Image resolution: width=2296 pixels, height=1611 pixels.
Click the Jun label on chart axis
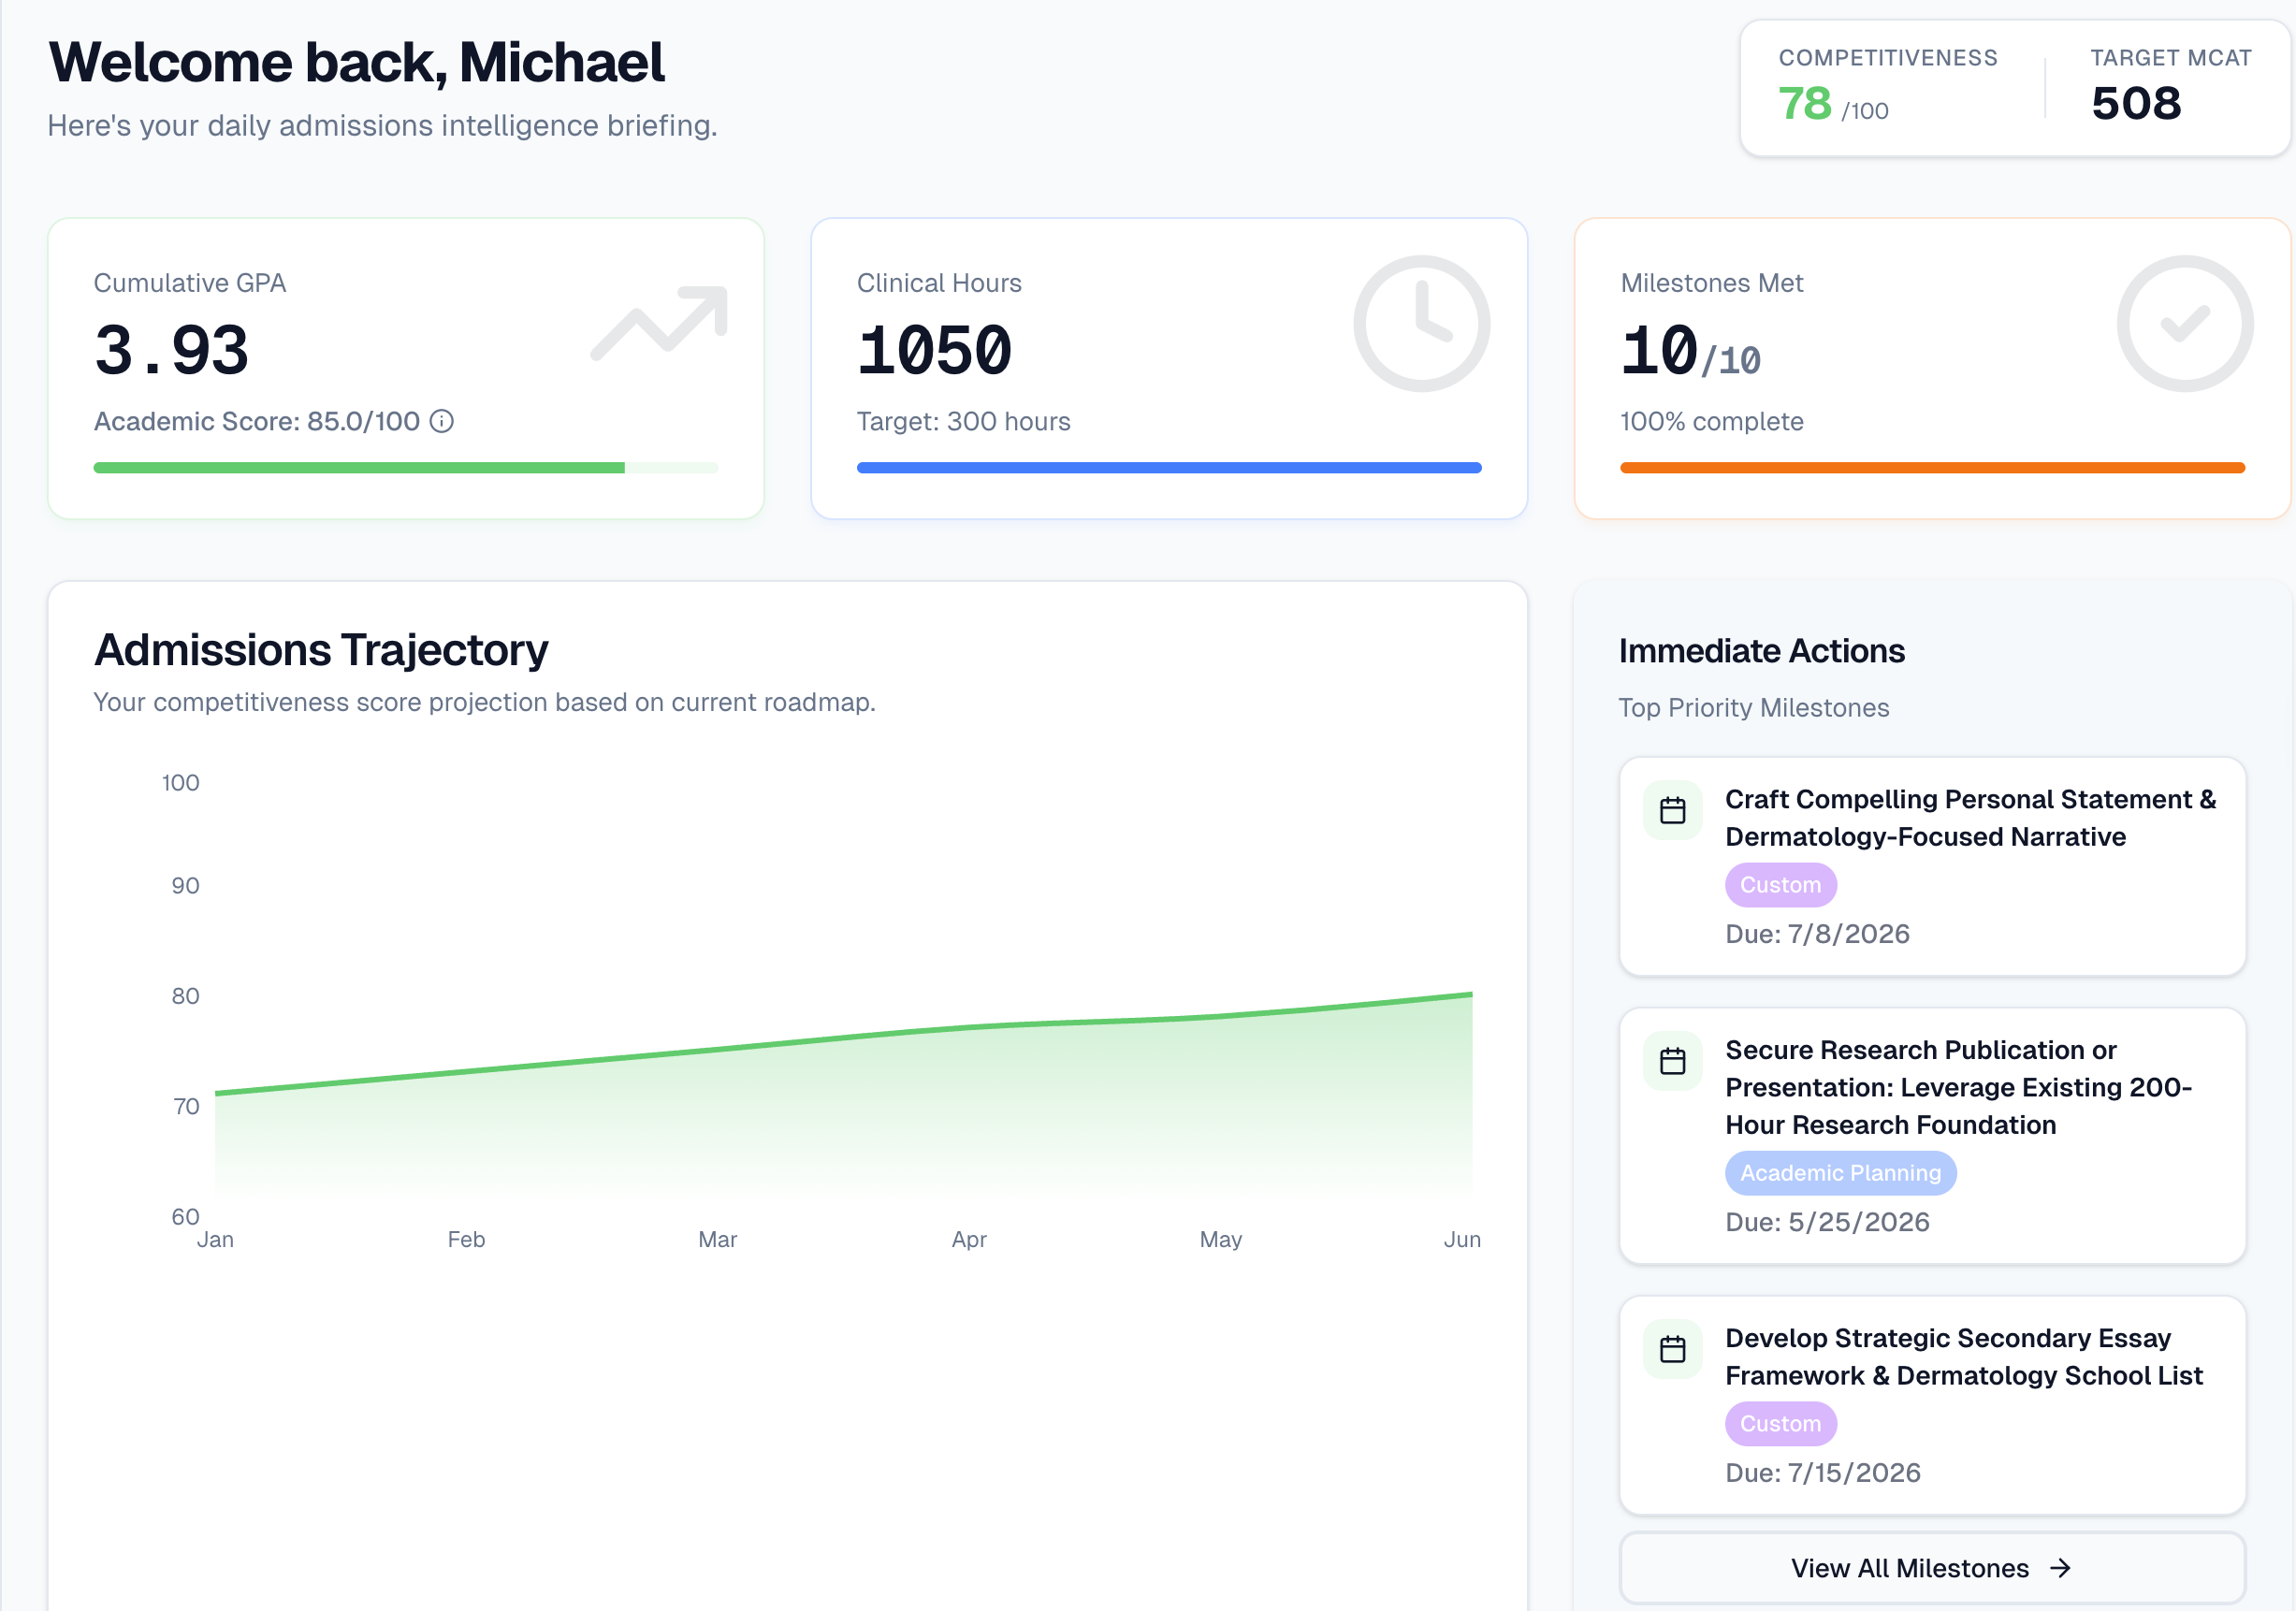(x=1462, y=1240)
